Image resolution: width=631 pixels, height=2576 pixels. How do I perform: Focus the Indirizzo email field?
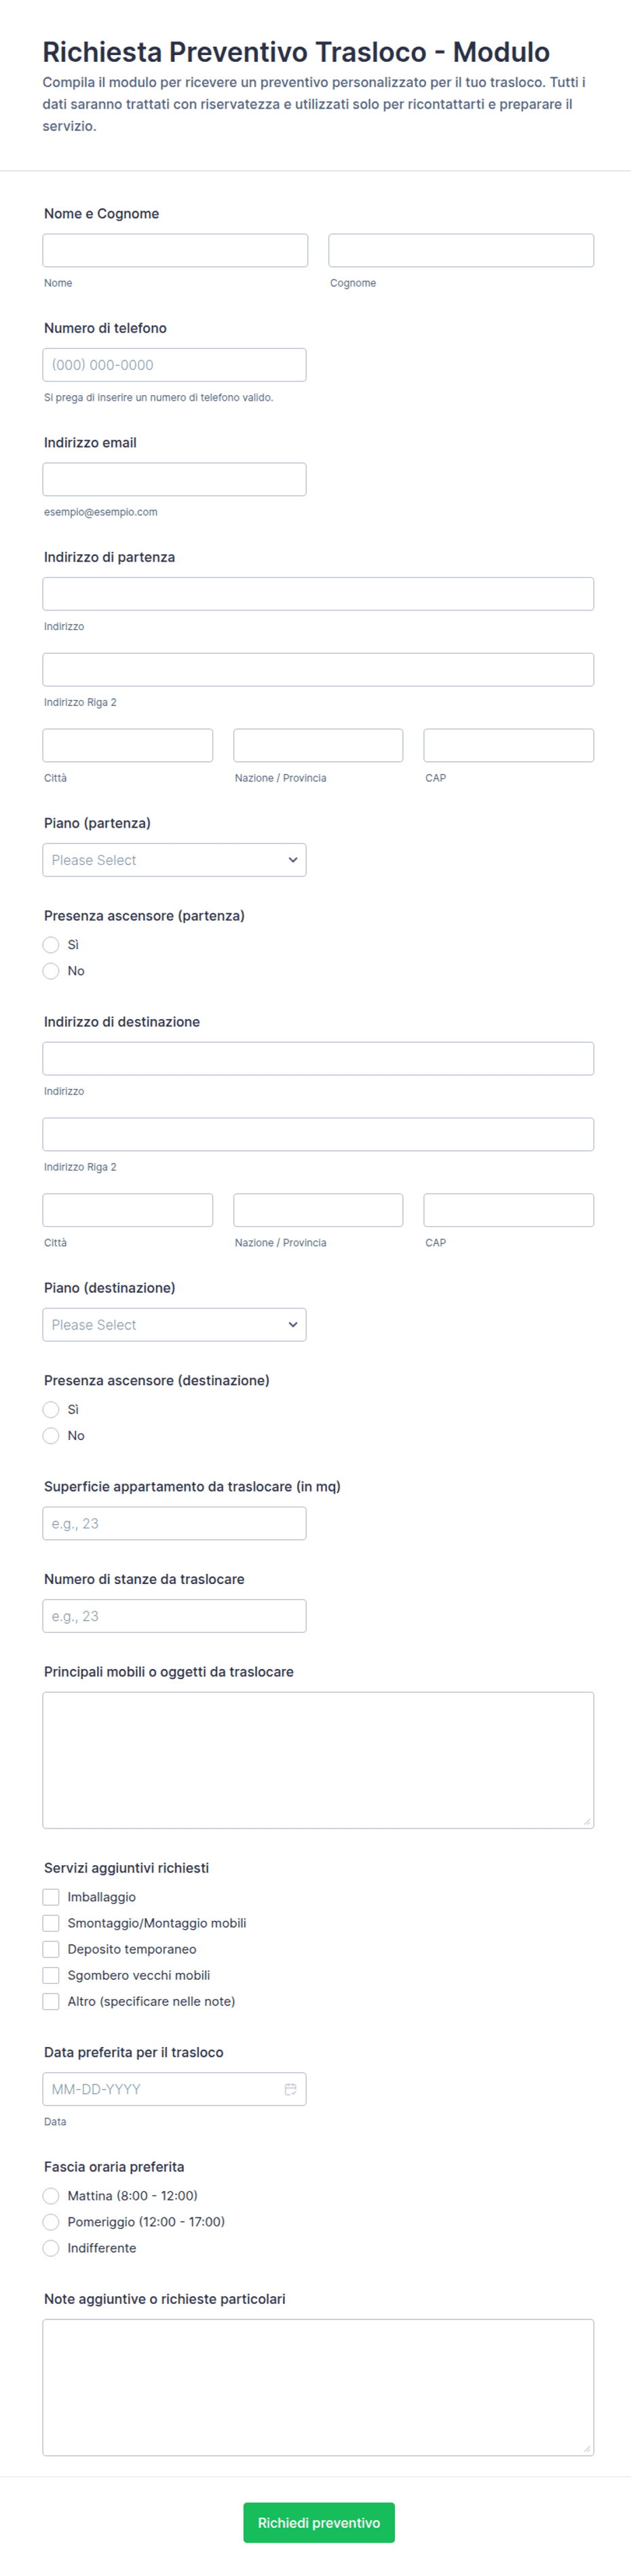(x=174, y=479)
